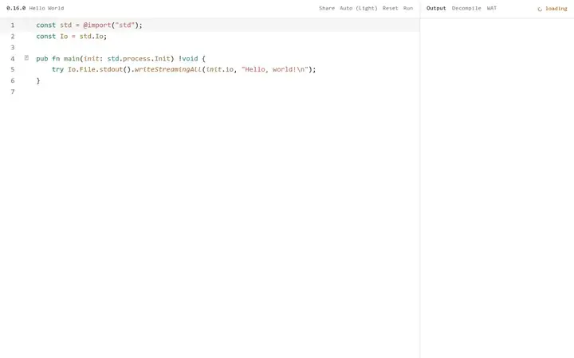Run the code

[x=408, y=8]
